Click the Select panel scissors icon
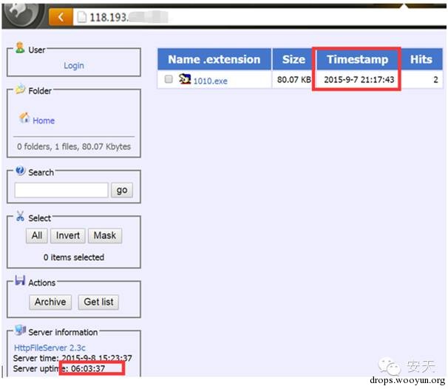 20,217
